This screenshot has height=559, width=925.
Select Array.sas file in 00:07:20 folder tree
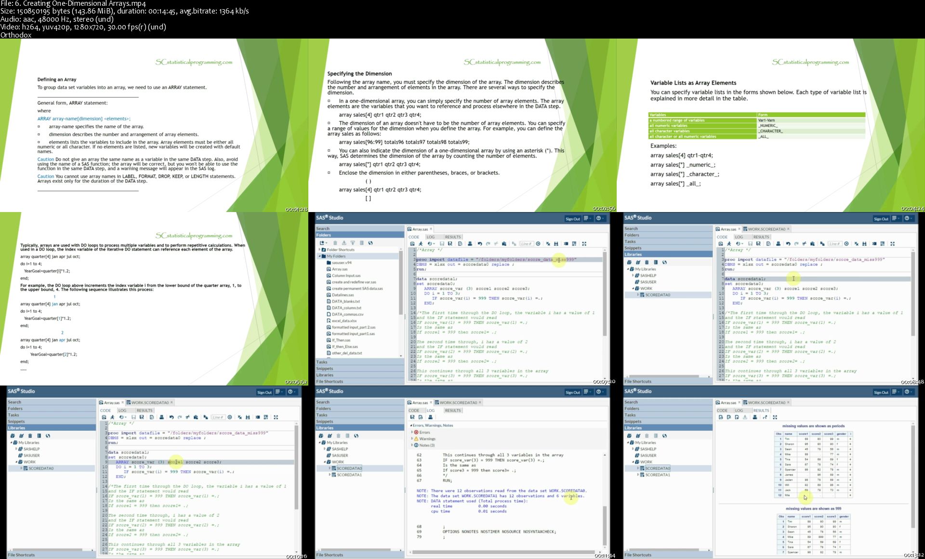(x=340, y=269)
